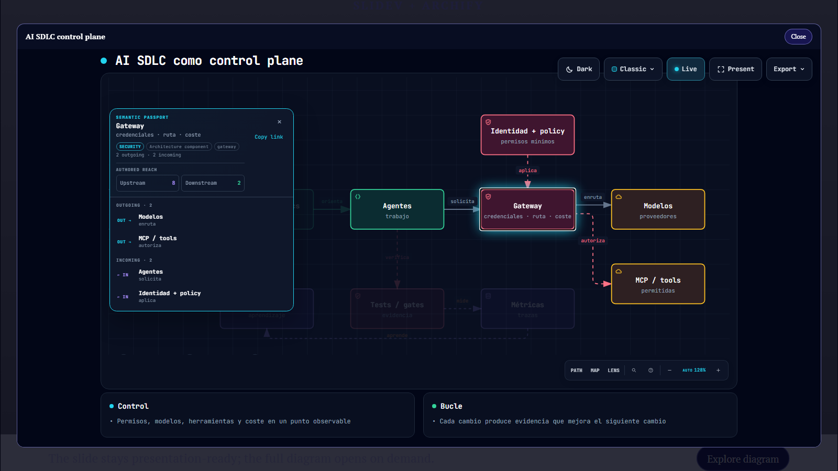
Task: Click the Architecture component tag chip
Action: 179,147
